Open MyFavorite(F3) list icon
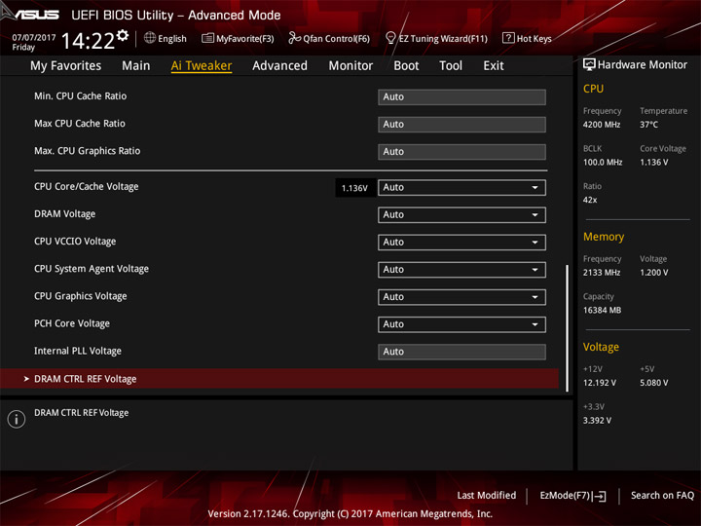Image resolution: width=701 pixels, height=526 pixels. (207, 38)
